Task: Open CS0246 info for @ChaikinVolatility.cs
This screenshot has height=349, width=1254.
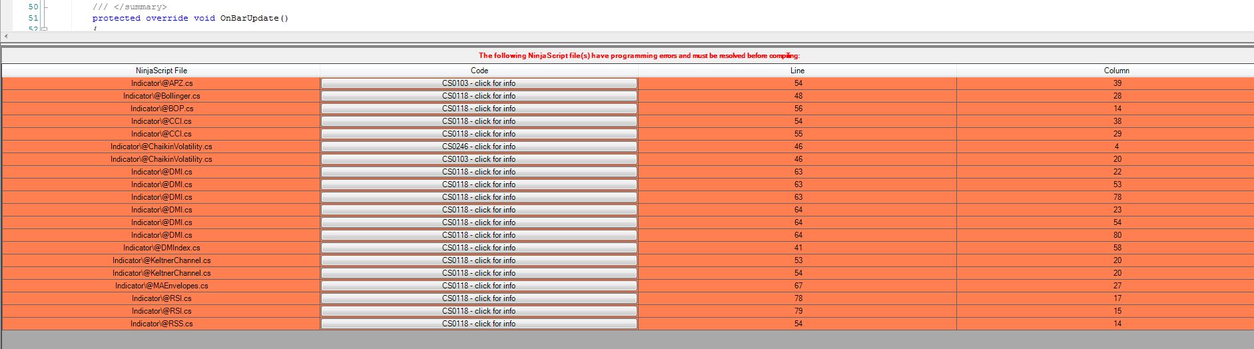Action: 479,147
